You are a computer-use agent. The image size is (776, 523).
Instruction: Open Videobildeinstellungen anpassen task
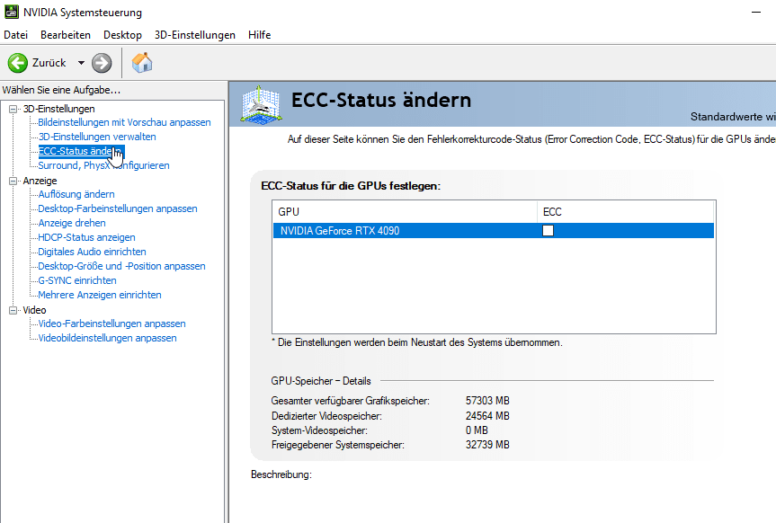point(107,338)
